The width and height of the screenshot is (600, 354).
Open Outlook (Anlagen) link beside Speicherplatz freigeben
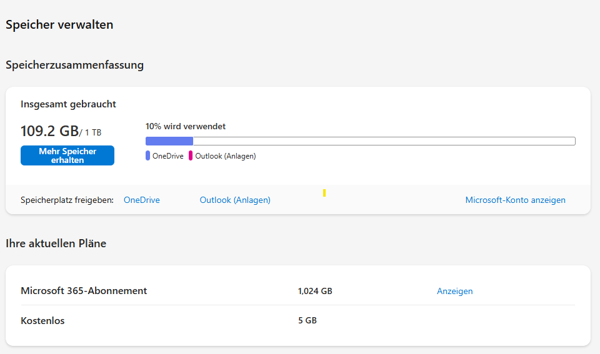pos(235,200)
